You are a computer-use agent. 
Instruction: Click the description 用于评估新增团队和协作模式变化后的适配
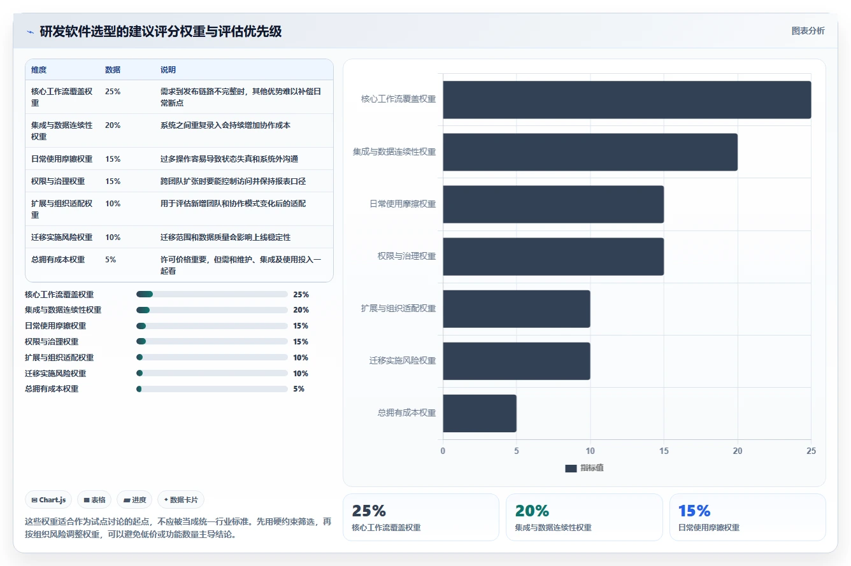233,204
